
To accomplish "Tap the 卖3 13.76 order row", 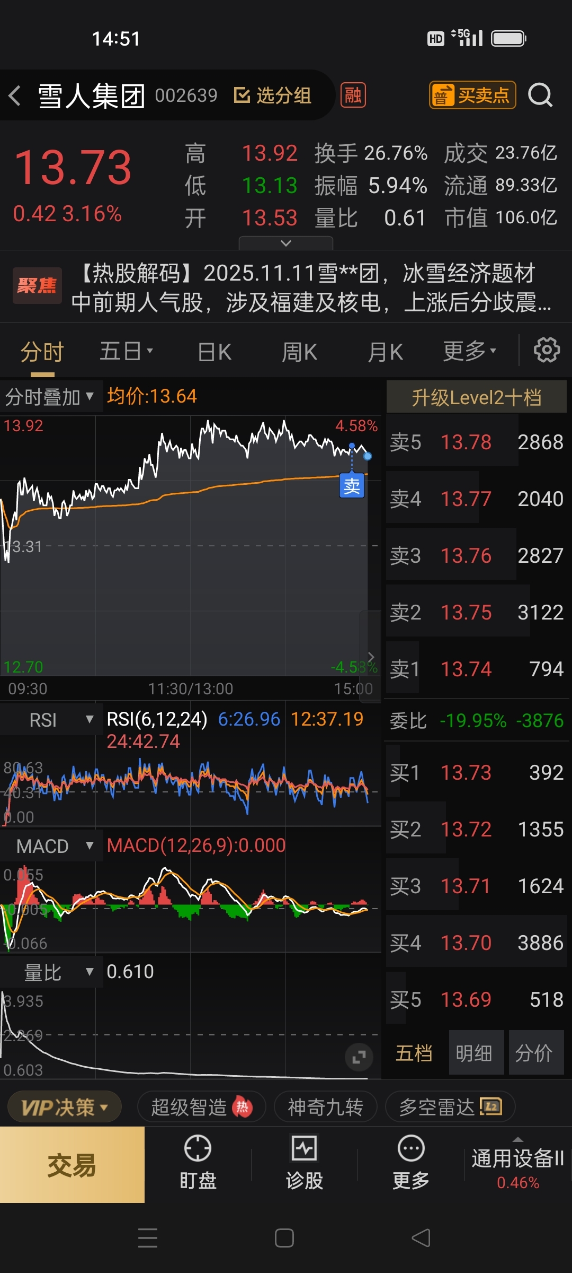I will coord(477,555).
